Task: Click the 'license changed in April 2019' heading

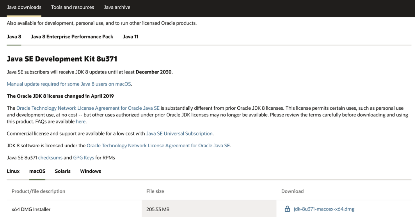Action: tap(60, 96)
